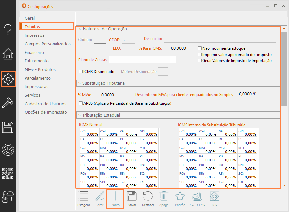Open Campos Personalizados tab

(48, 44)
